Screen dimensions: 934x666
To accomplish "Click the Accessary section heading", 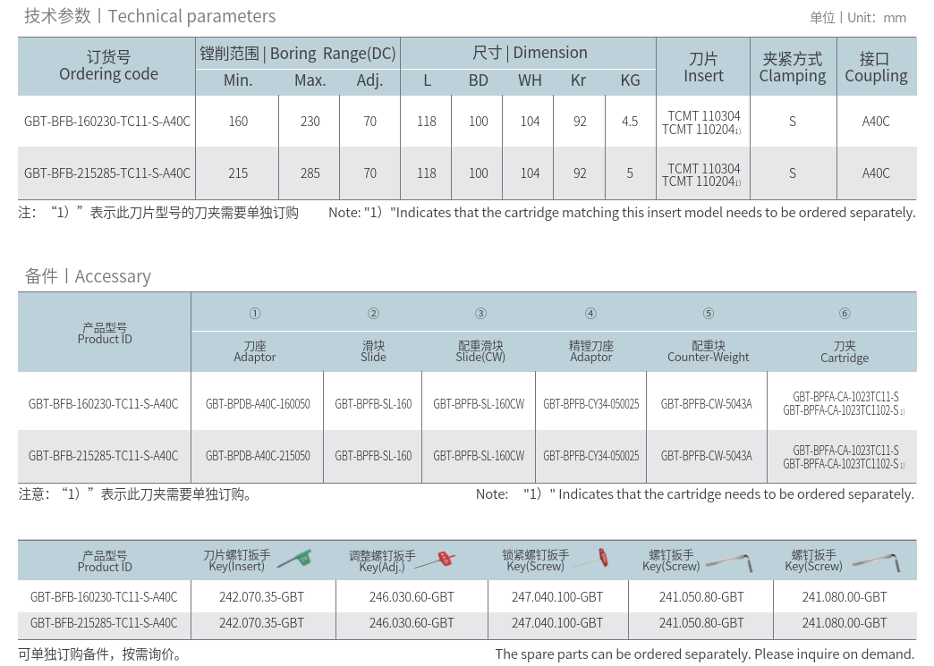I will pos(88,276).
